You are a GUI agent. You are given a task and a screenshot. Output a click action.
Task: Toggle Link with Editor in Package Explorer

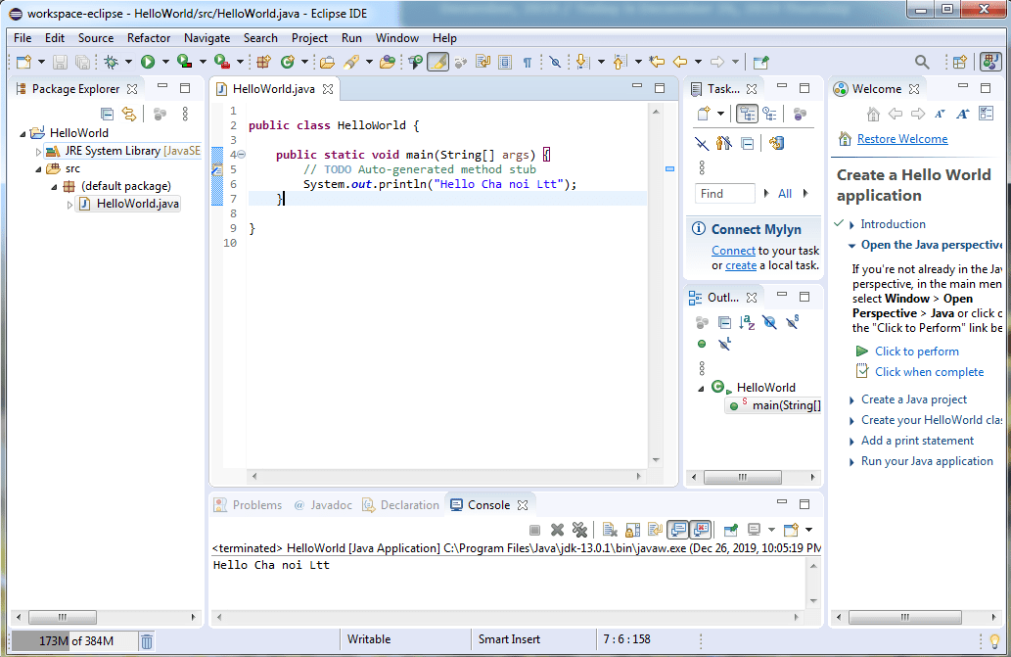129,115
